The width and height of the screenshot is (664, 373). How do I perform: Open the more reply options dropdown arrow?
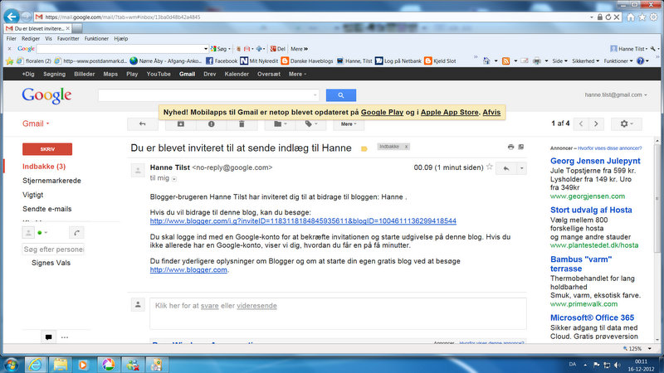(x=522, y=168)
